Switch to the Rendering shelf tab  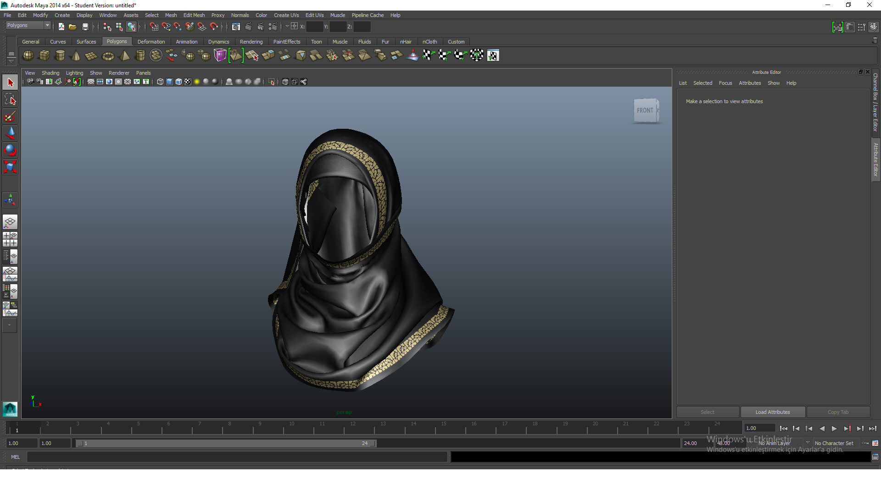(x=251, y=42)
